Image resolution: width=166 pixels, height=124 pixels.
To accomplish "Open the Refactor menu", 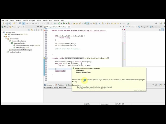I will point(19,20).
